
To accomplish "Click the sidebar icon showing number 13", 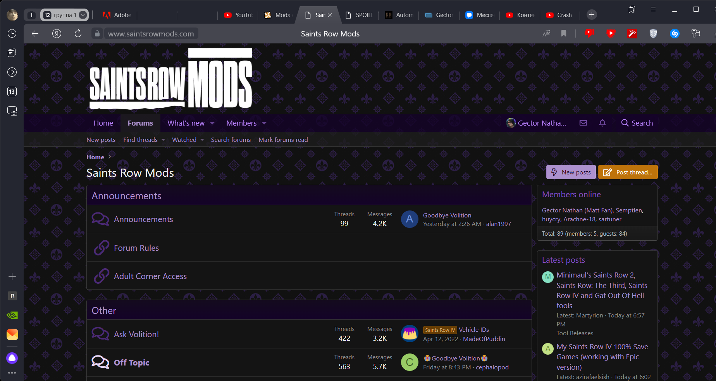I will tap(12, 91).
